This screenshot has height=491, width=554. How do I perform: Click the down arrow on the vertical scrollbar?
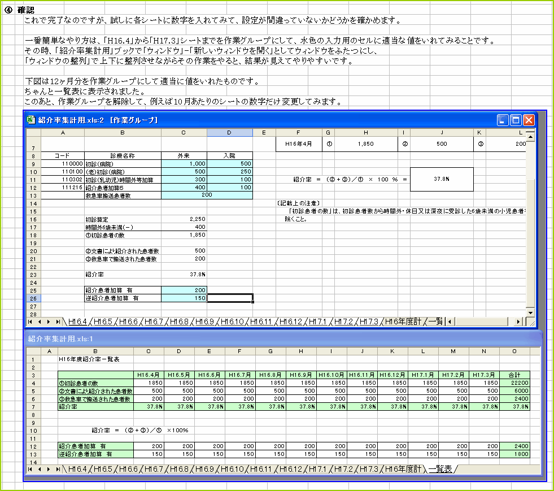click(x=530, y=312)
